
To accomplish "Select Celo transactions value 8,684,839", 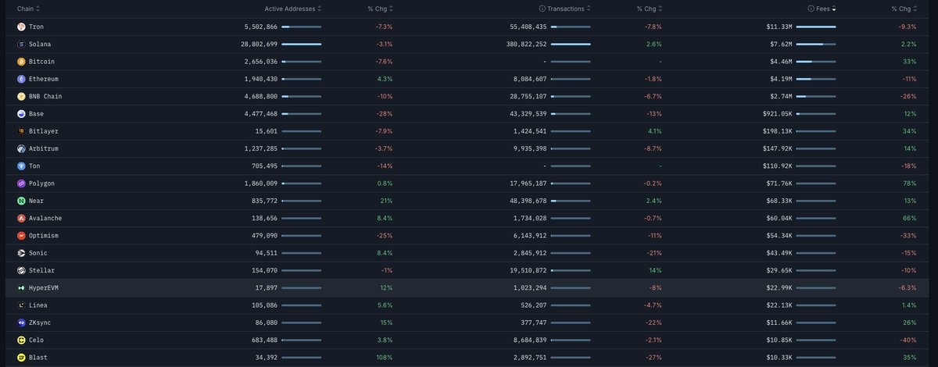I will pyautogui.click(x=529, y=340).
